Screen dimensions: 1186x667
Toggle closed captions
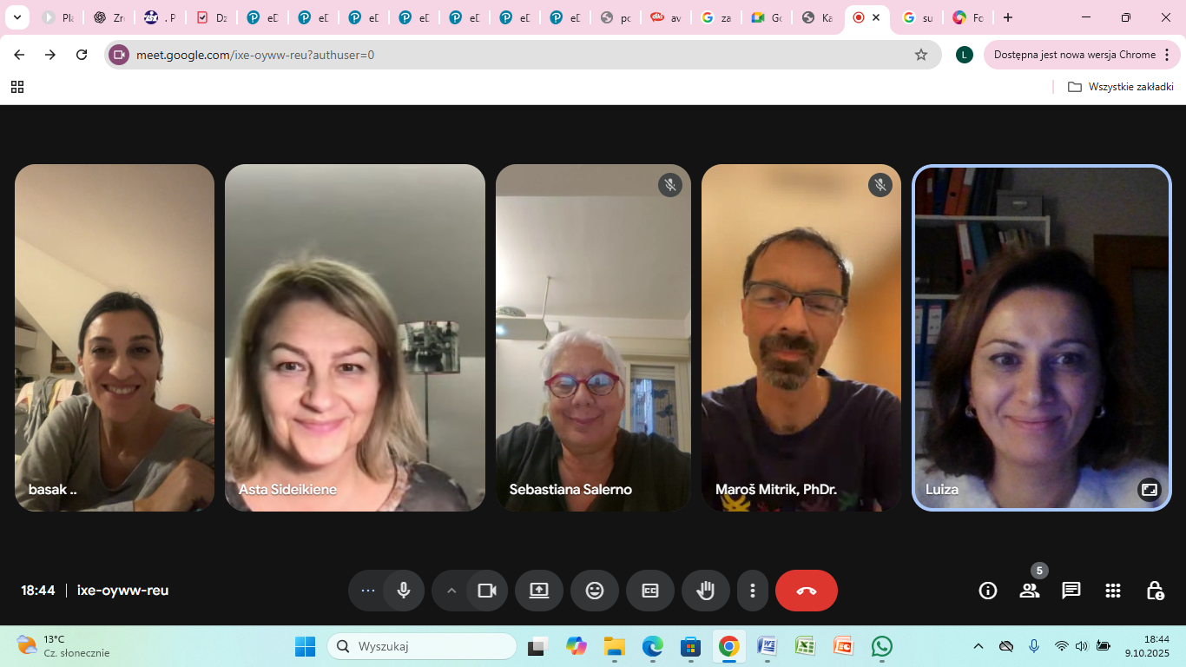650,591
